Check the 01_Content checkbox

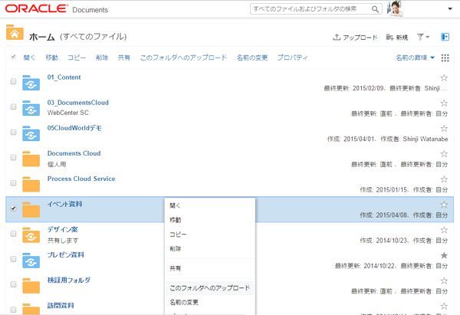click(x=13, y=81)
